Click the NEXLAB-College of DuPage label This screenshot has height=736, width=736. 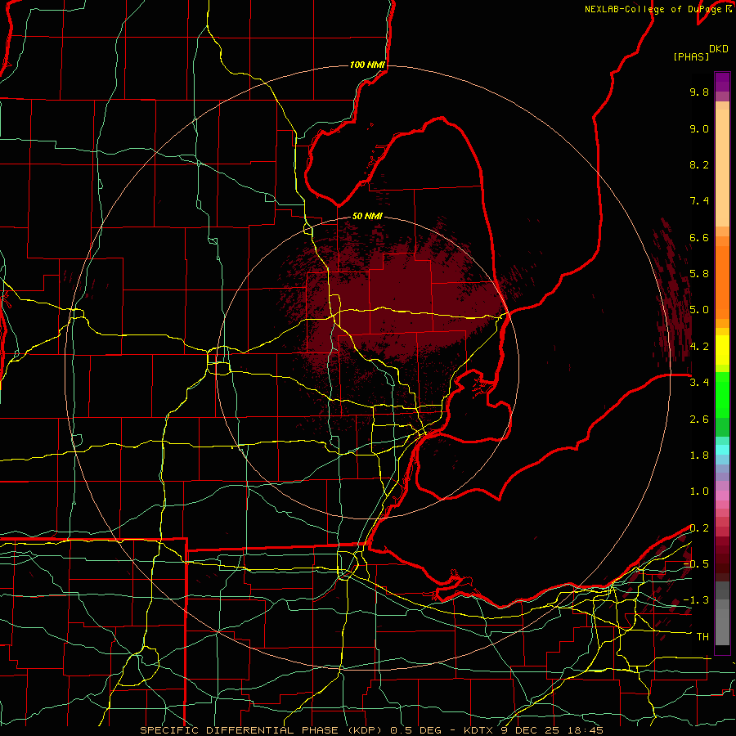pos(654,9)
